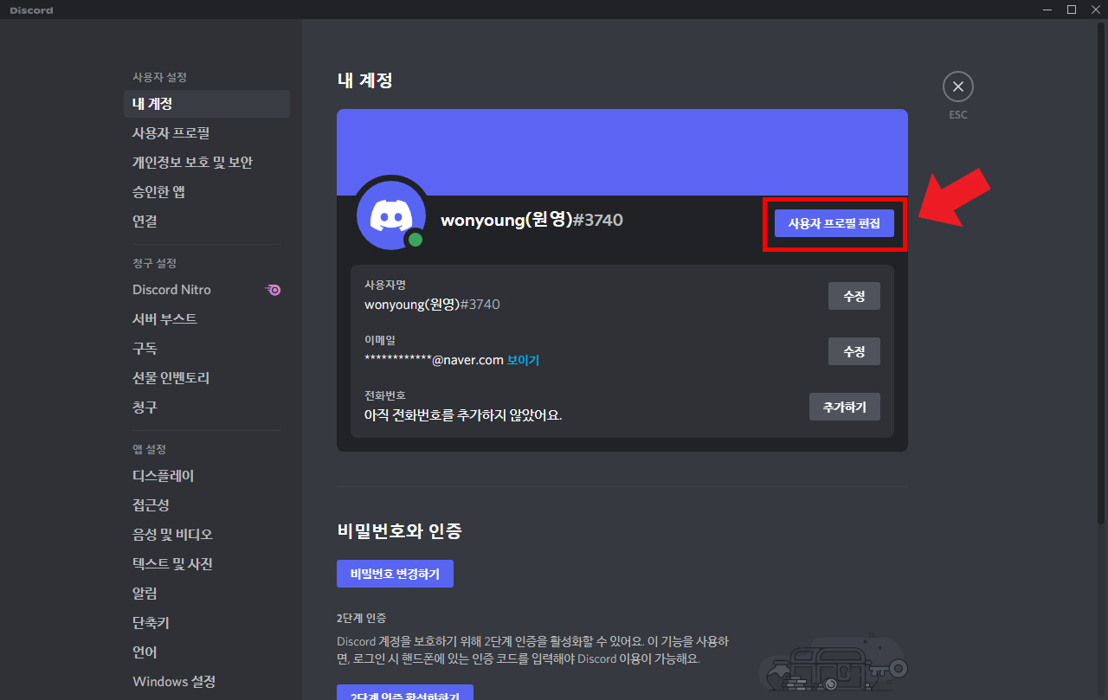Select the 구독 sidebar item
This screenshot has width=1108, height=700.
tap(207, 349)
